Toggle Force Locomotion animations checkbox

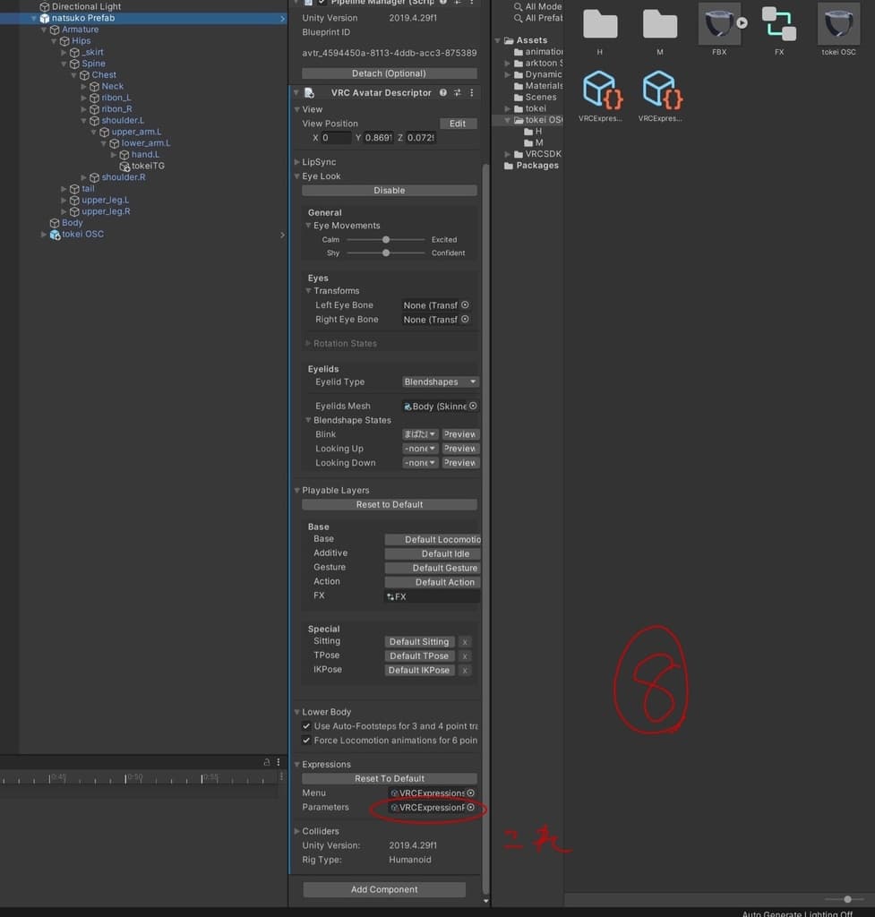(x=307, y=741)
